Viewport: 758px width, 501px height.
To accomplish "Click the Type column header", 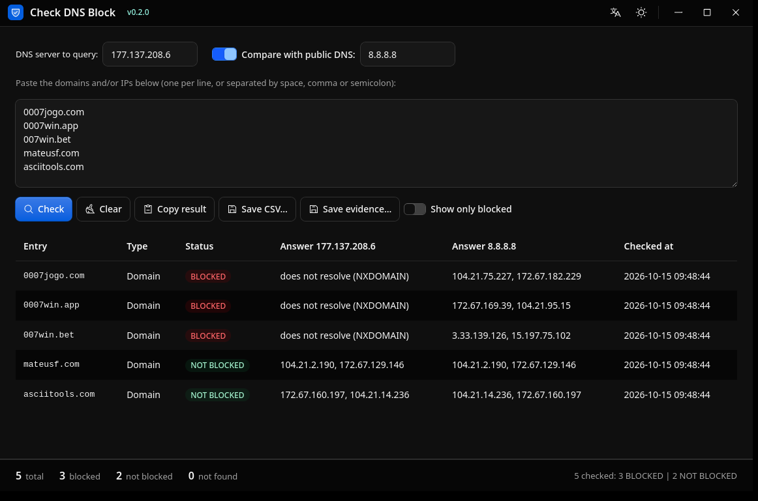I will tap(137, 246).
